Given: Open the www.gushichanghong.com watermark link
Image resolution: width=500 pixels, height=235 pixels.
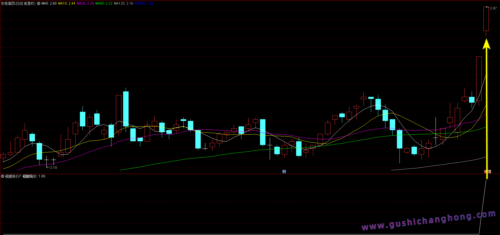Looking at the screenshot, I should 428,221.
